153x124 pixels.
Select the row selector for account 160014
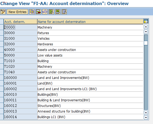pyautogui.click(x=2, y=117)
